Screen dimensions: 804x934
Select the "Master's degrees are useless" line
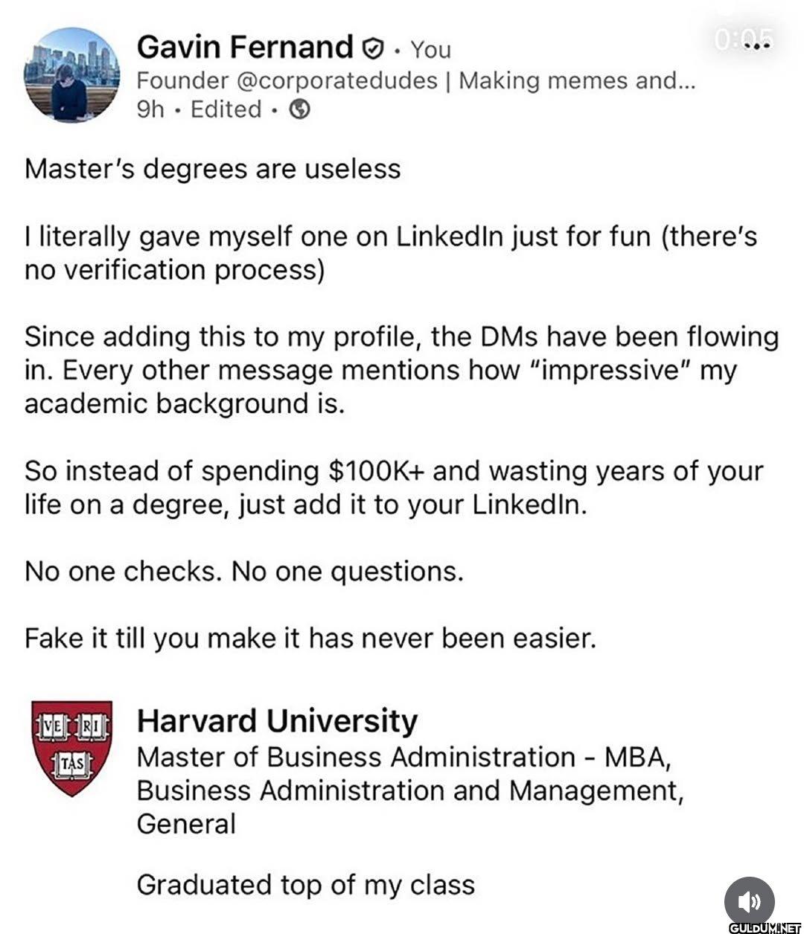213,170
